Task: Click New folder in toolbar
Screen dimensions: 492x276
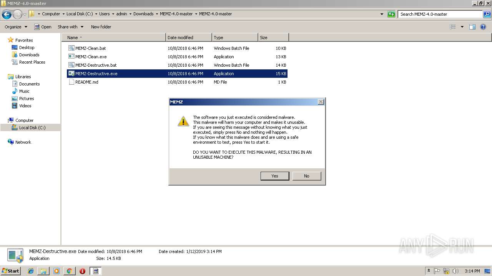Action: click(101, 27)
